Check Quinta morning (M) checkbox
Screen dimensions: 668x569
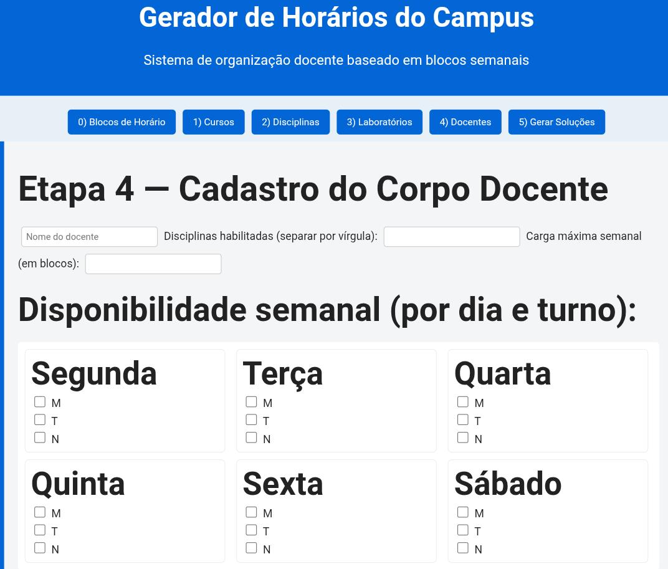coord(40,512)
